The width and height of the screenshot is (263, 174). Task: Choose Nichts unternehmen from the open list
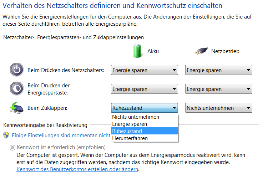pos(136,117)
